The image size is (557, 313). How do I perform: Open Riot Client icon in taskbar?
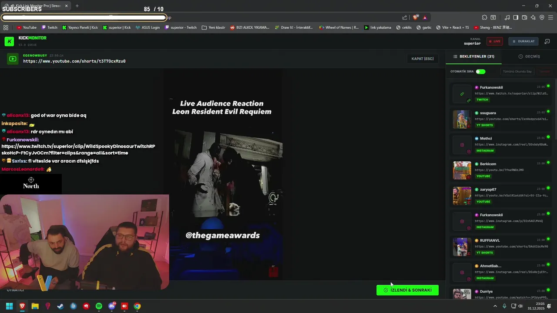coord(86,306)
